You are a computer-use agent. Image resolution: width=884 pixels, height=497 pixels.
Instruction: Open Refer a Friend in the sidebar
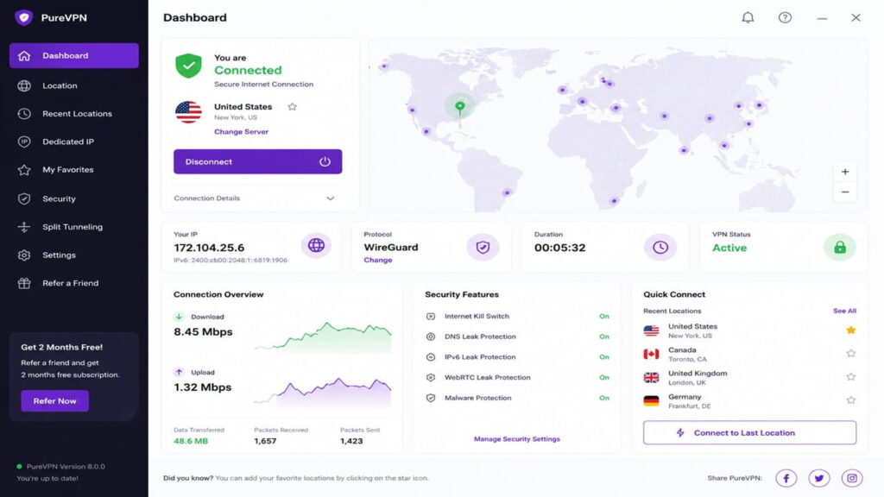pos(74,283)
